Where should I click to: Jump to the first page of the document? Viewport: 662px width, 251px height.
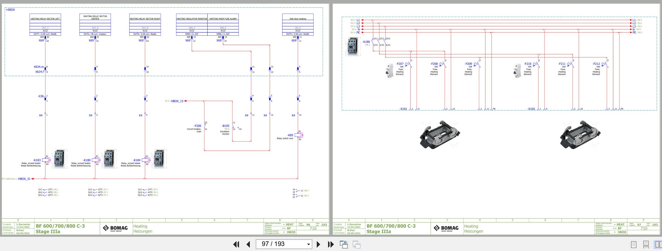pyautogui.click(x=236, y=244)
